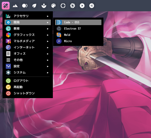Image resolution: width=151 pixels, height=138 pixels.
Task: Select ログアウト to log out
Action: pyautogui.click(x=28, y=81)
